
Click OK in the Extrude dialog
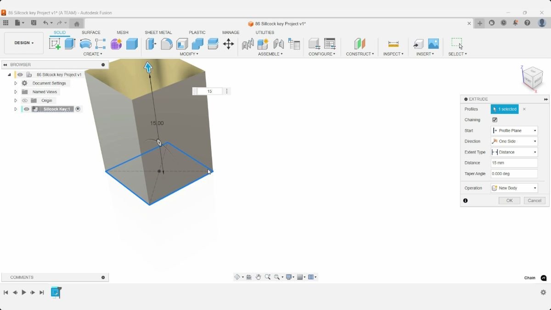(509, 201)
